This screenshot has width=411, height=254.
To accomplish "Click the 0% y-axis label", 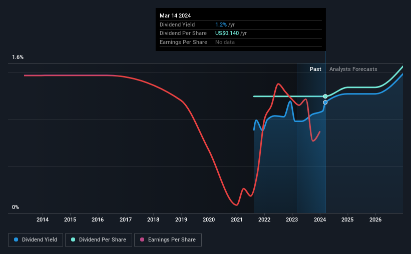I will (x=16, y=207).
